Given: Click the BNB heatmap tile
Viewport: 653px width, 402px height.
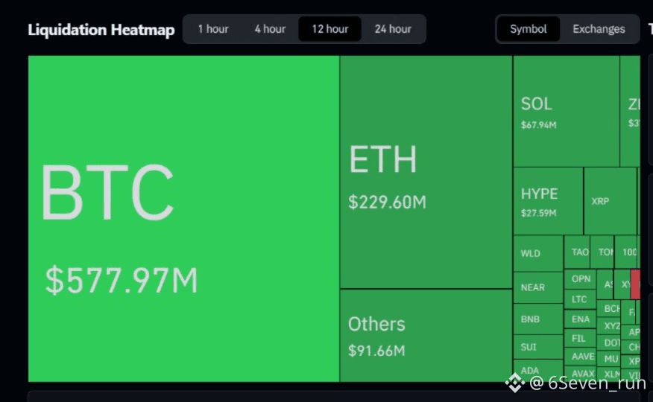Looking at the screenshot, I should pyautogui.click(x=538, y=319).
